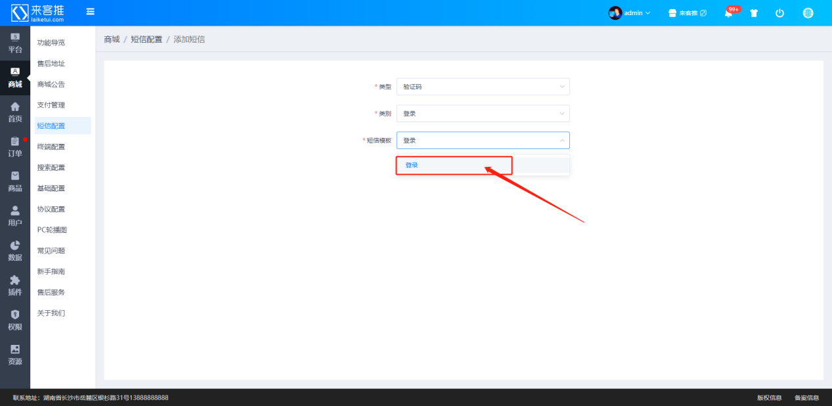832x406 pixels.
Task: Select 协议配置 menu item
Action: 62,209
